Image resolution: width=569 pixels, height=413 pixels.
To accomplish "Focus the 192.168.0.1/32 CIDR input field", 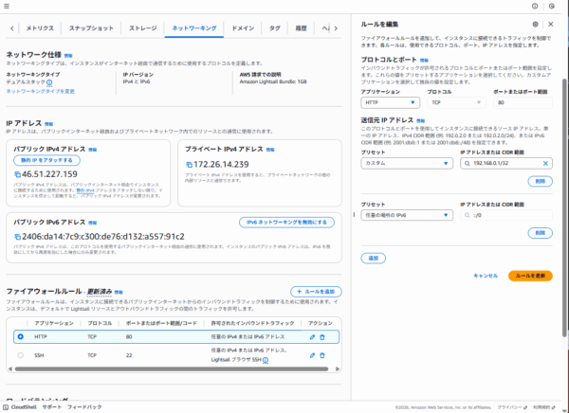I will [506, 164].
